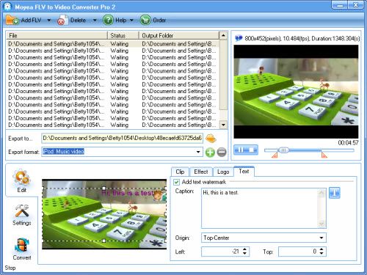Select the Text tab

pos(244,171)
